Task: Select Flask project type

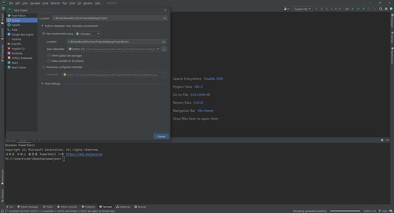Action: pyautogui.click(x=22, y=29)
